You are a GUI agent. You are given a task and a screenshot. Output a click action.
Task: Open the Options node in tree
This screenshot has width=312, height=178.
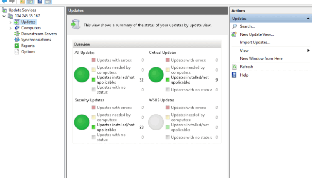tap(28, 52)
